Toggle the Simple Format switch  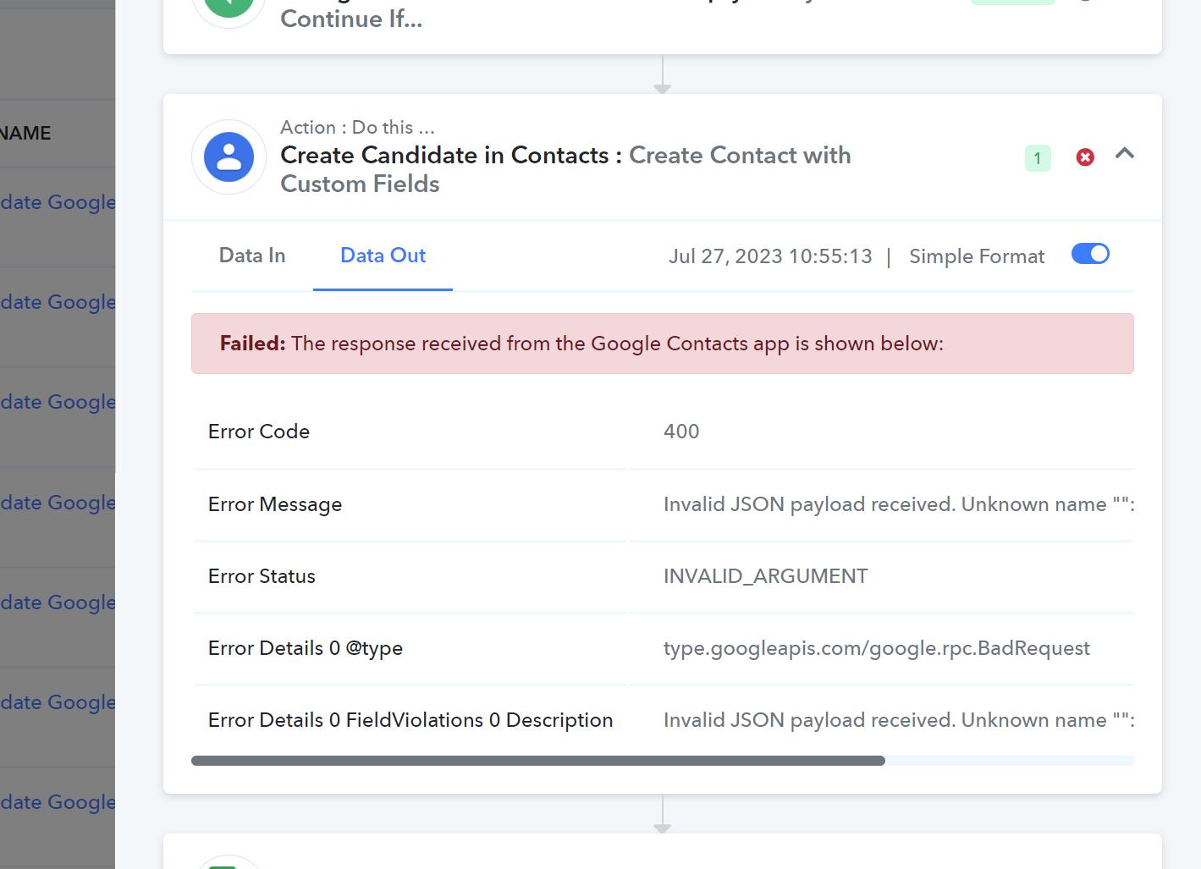point(1090,254)
